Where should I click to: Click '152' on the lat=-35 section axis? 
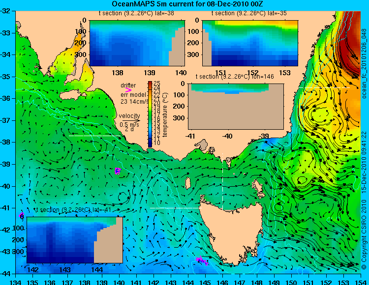(253, 73)
